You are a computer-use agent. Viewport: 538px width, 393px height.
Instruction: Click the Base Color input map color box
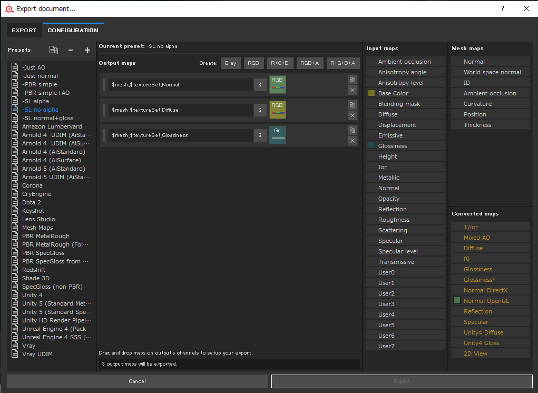(x=371, y=93)
